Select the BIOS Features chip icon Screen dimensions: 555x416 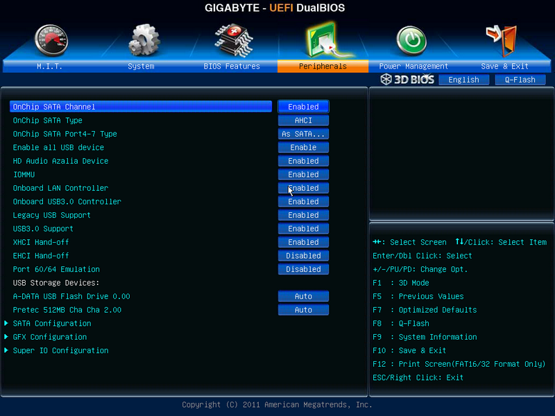pos(233,40)
